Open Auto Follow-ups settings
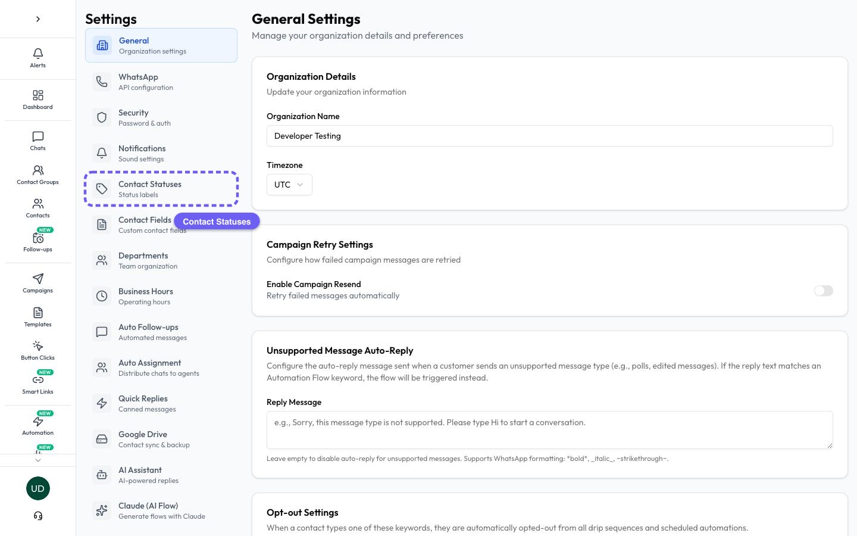The height and width of the screenshot is (536, 857). tap(161, 332)
